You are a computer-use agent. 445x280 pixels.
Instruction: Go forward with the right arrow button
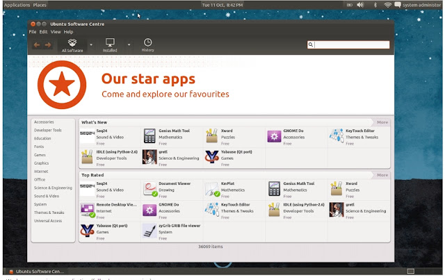48,45
